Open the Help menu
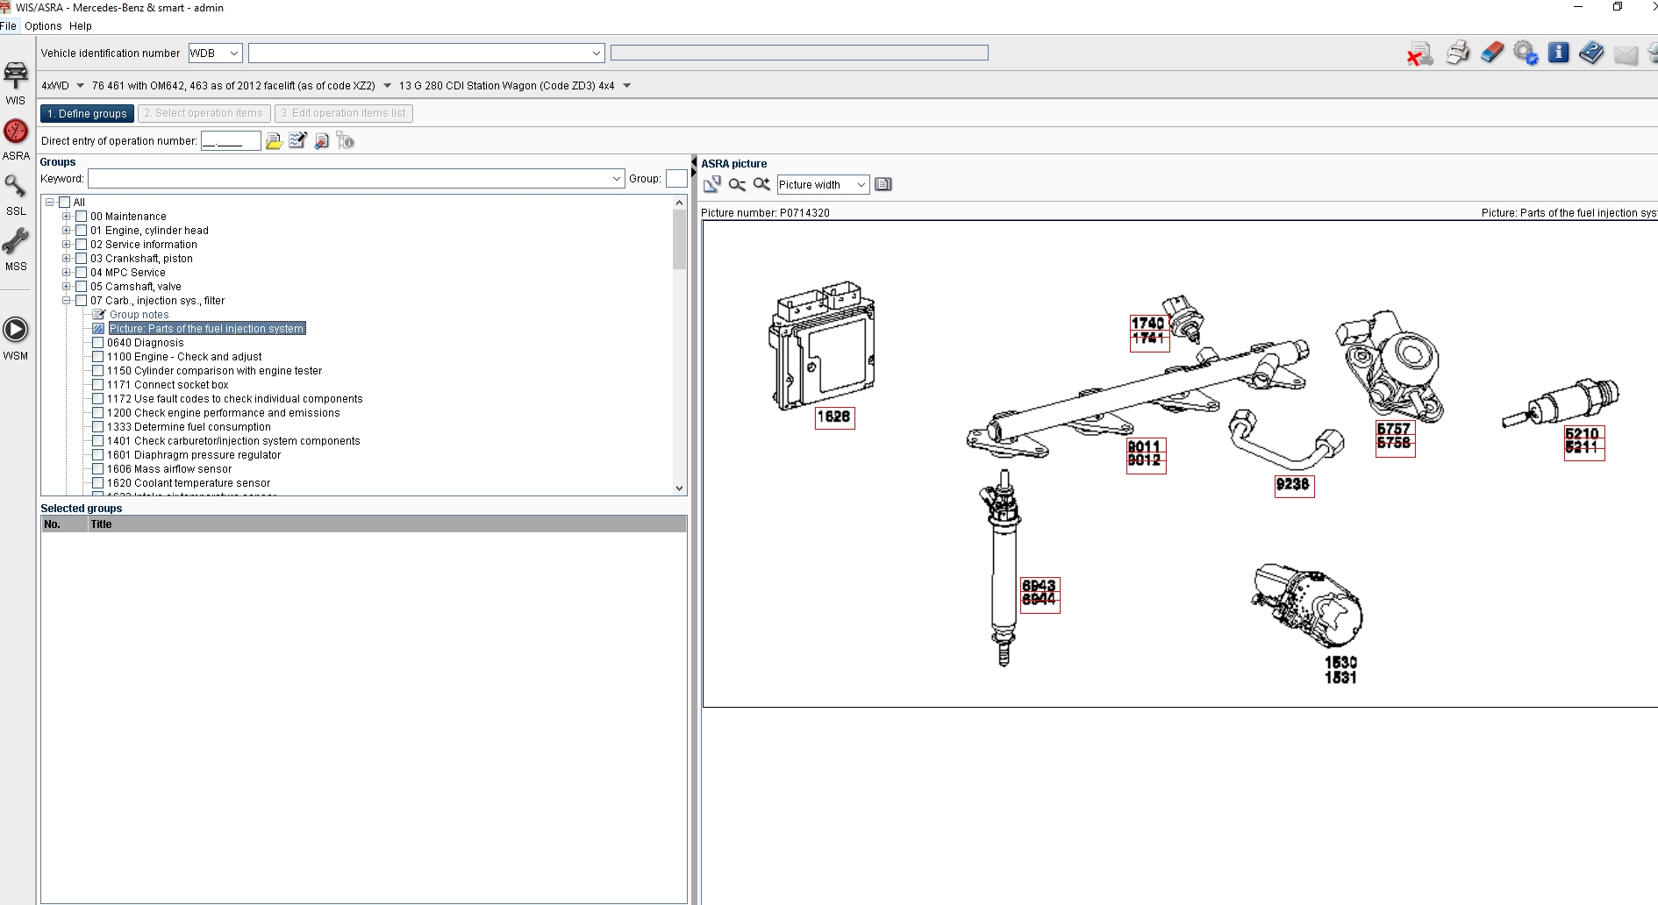 (x=81, y=26)
